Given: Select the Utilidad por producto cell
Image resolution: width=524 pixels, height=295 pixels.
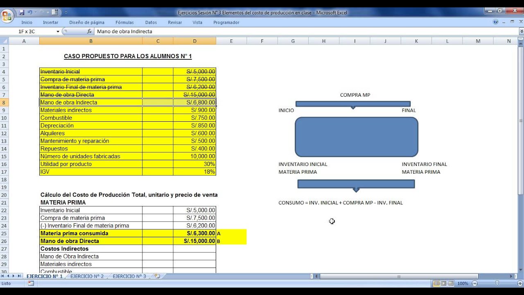Looking at the screenshot, I should tap(91, 164).
